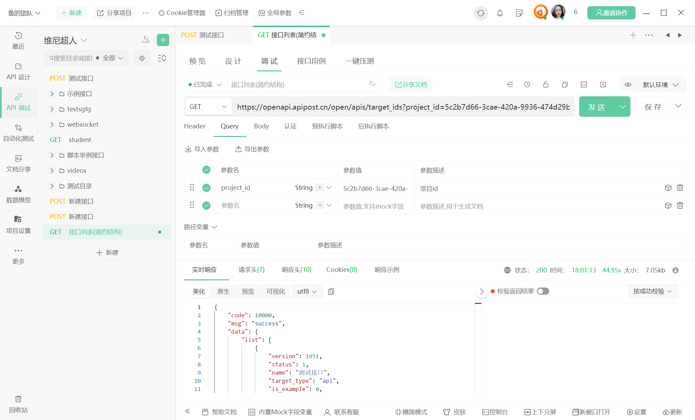Open the save options dropdown arrow
Viewport: 695px width, 420px height.
pyautogui.click(x=678, y=106)
